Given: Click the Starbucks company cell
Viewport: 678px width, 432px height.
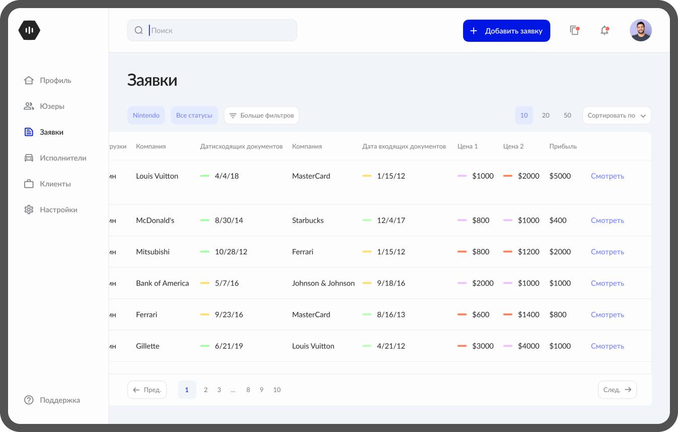Looking at the screenshot, I should pyautogui.click(x=308, y=221).
